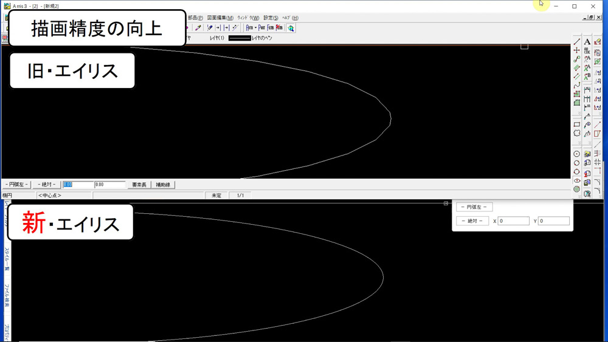Image resolution: width=608 pixels, height=342 pixels.
Task: Click the crosshair point tool
Action: click(x=576, y=50)
